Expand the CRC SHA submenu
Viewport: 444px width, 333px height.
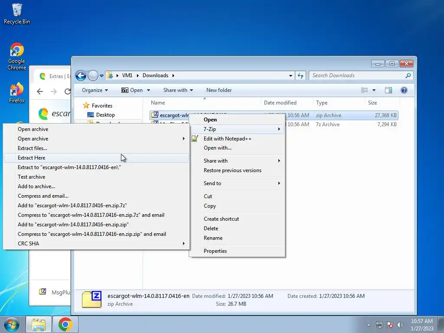(183, 244)
